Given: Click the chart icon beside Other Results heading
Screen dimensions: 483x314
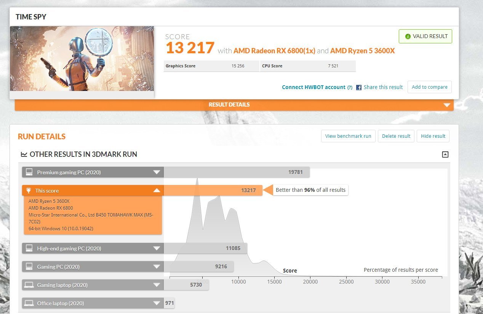Looking at the screenshot, I should tap(24, 155).
